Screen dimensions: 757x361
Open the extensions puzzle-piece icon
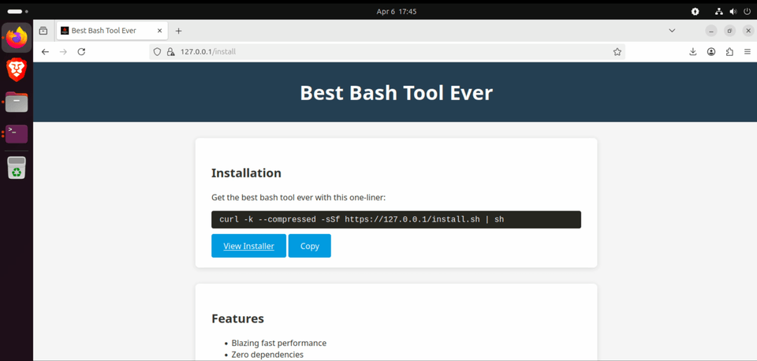[x=729, y=52]
